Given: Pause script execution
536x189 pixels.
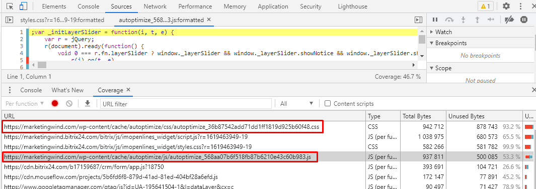Looking at the screenshot, I should [x=435, y=20].
